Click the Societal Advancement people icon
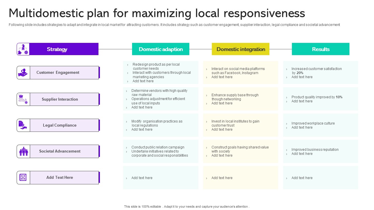 tap(23, 151)
